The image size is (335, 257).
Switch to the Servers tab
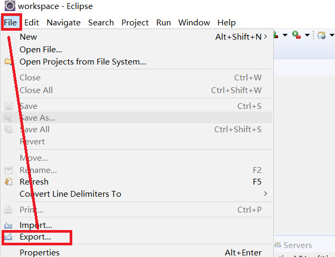click(293, 245)
